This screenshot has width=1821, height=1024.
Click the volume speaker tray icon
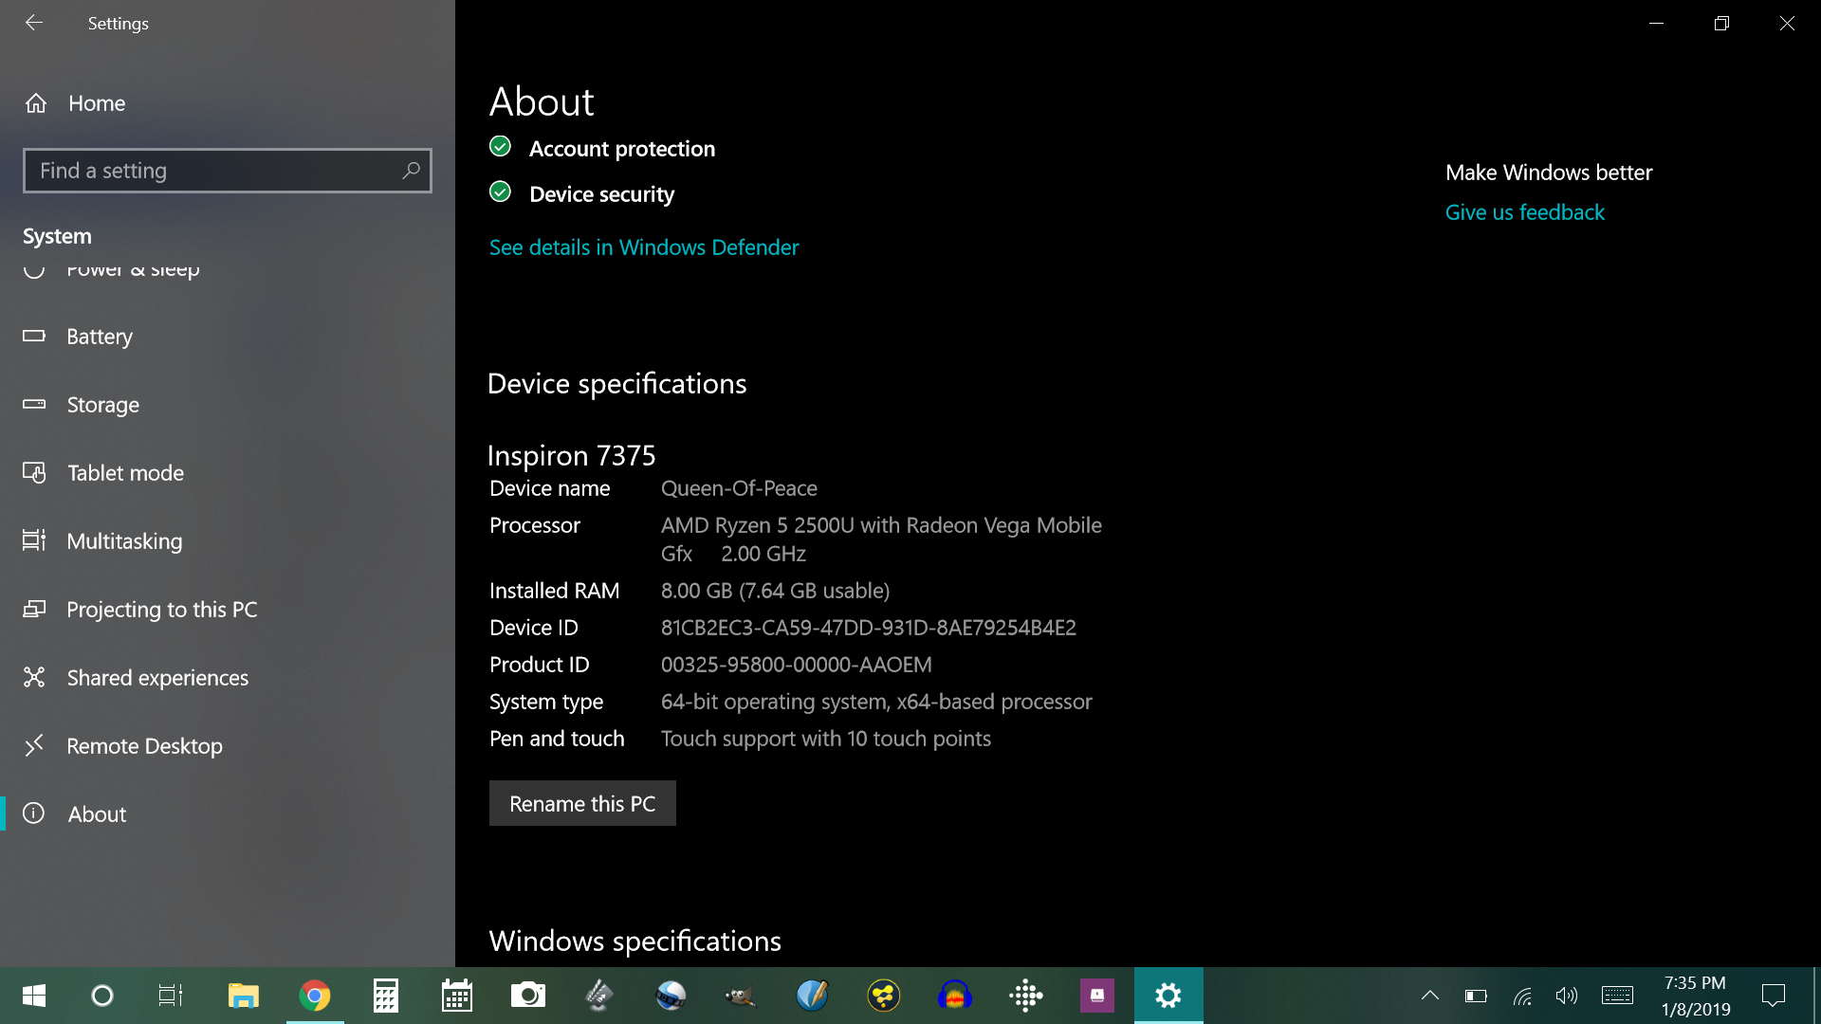pyautogui.click(x=1567, y=996)
